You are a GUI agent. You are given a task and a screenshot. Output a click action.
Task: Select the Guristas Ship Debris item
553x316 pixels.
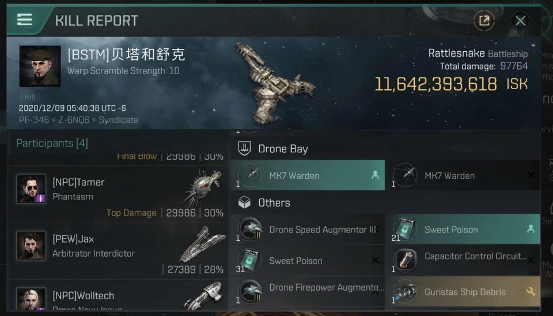[465, 291]
